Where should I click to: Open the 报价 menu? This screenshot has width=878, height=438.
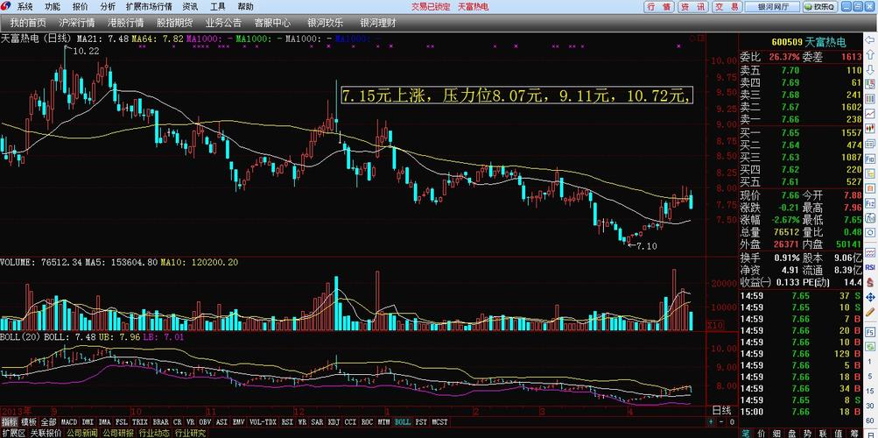tap(80, 7)
